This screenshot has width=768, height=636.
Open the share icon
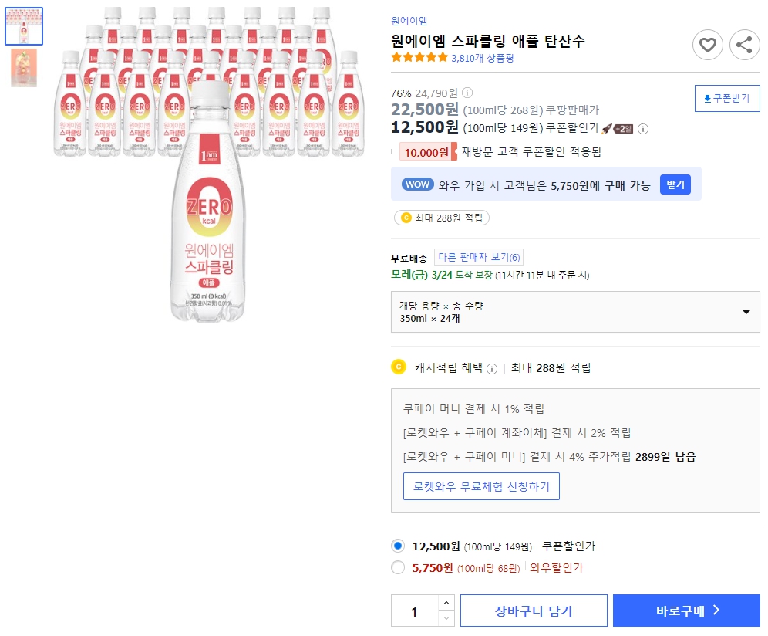tap(743, 45)
